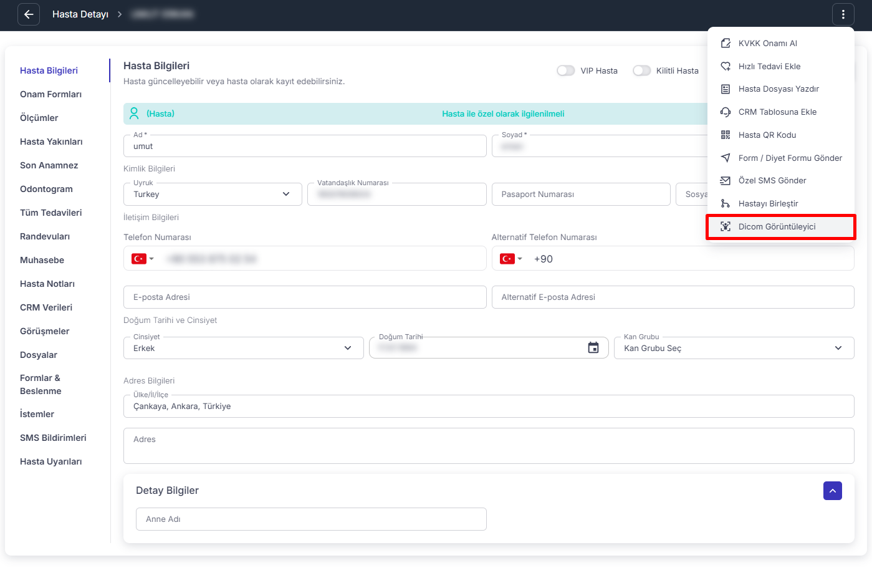Go to Hasta Notları section

click(x=47, y=284)
